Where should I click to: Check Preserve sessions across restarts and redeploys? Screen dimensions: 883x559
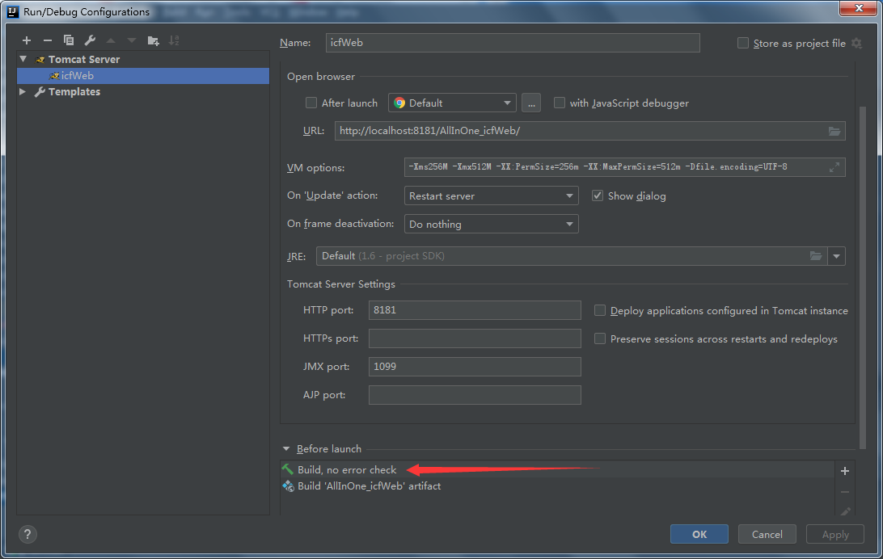[x=600, y=338]
